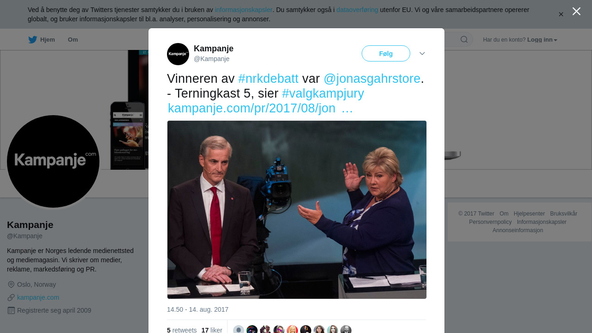This screenshot has width=592, height=333.
Task: Click the blonde-haired user avatar
Action: [x=292, y=330]
